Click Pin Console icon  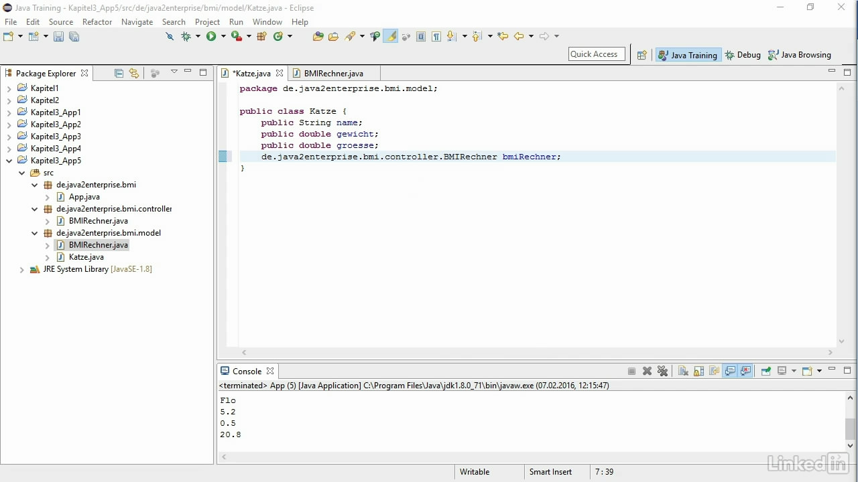click(766, 371)
